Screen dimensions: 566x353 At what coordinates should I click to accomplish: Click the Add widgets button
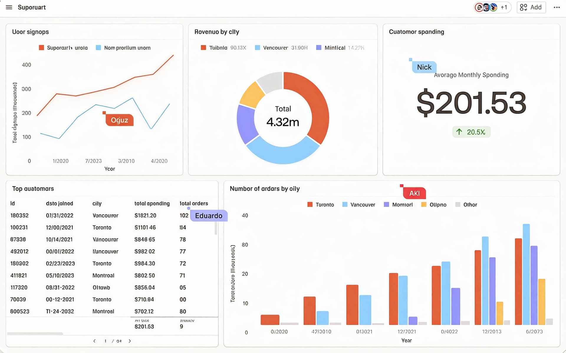coord(531,7)
